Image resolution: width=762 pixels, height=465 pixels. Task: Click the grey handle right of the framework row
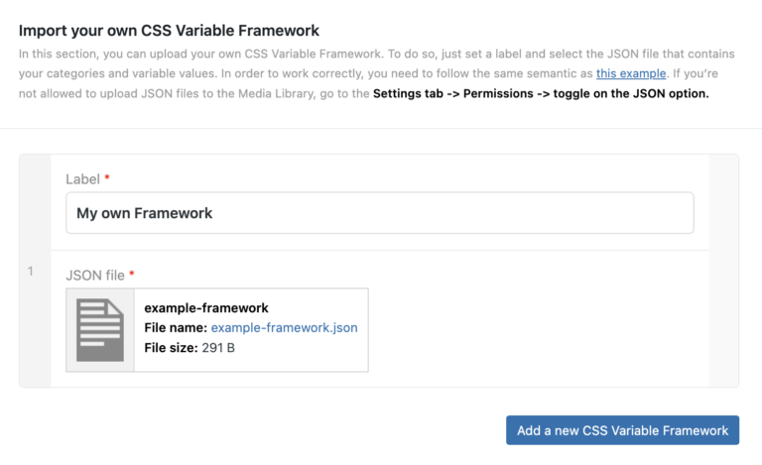[x=724, y=271]
